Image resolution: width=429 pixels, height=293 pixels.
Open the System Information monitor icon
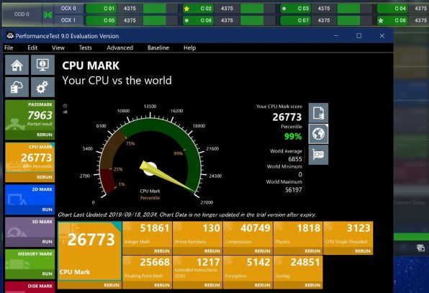pos(42,65)
